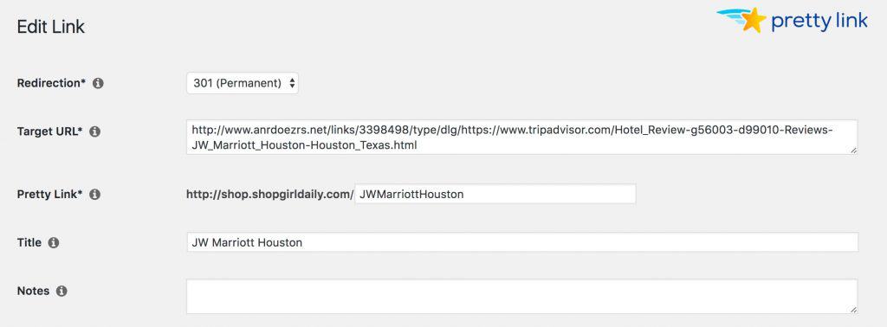The height and width of the screenshot is (327, 887).
Task: Click the Notes box resize handle
Action: click(853, 310)
